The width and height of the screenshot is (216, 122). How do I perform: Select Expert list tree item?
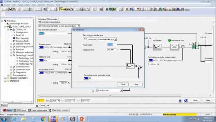click(20, 35)
